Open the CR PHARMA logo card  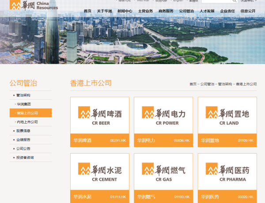pyautogui.click(x=227, y=172)
